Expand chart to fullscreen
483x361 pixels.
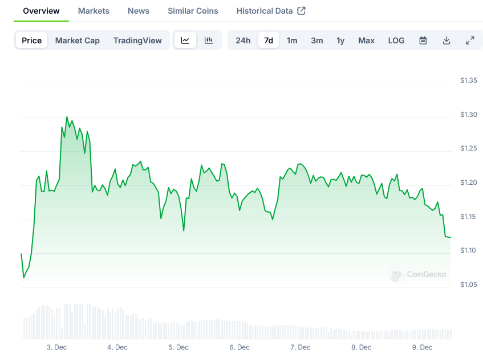470,40
